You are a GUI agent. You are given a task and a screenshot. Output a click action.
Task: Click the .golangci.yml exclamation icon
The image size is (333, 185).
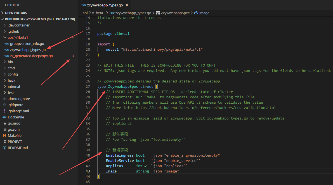(x=4, y=111)
